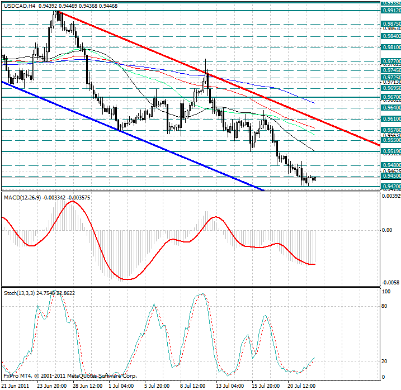This screenshot has width=401, height=390.
Task: Select the 0.9770 price level label
Action: click(x=391, y=61)
